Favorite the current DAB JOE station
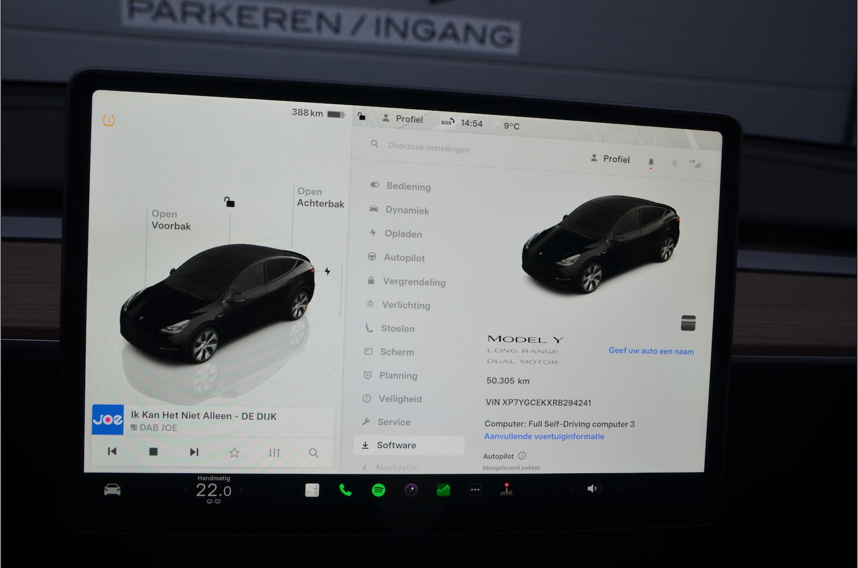The width and height of the screenshot is (858, 568). click(x=234, y=453)
